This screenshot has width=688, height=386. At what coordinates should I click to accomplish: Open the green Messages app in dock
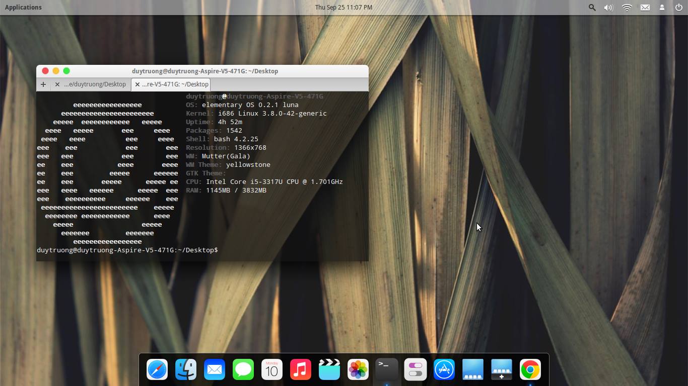click(243, 369)
